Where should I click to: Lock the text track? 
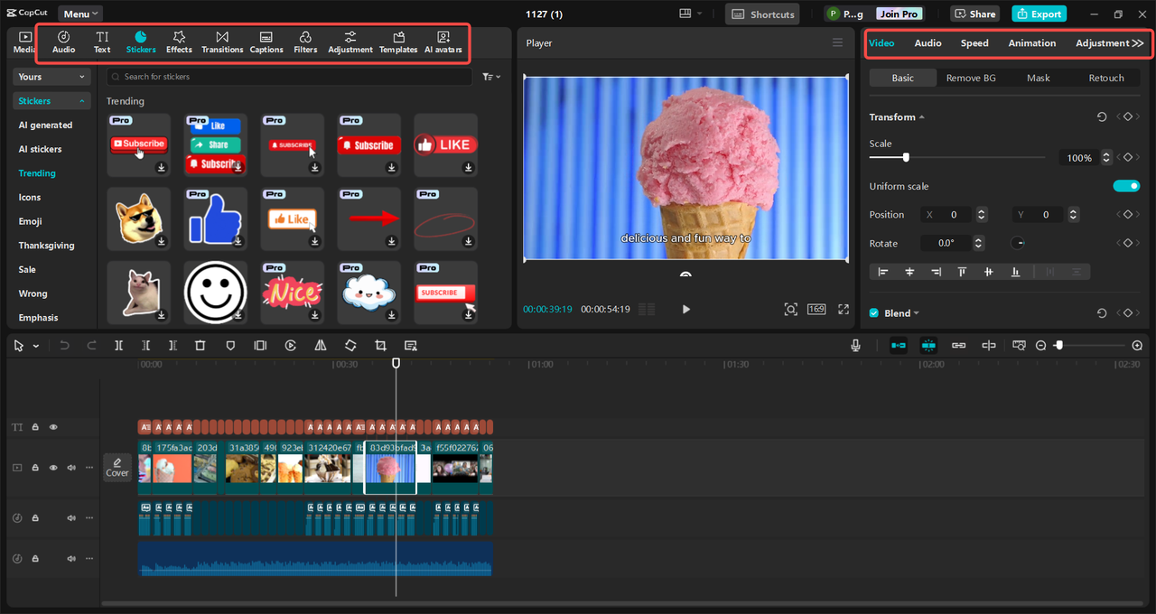tap(35, 427)
